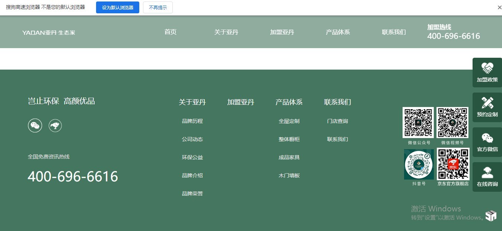Click the 京东官方旗舰店 QR code
Screen dimensions: 502x231
453,164
